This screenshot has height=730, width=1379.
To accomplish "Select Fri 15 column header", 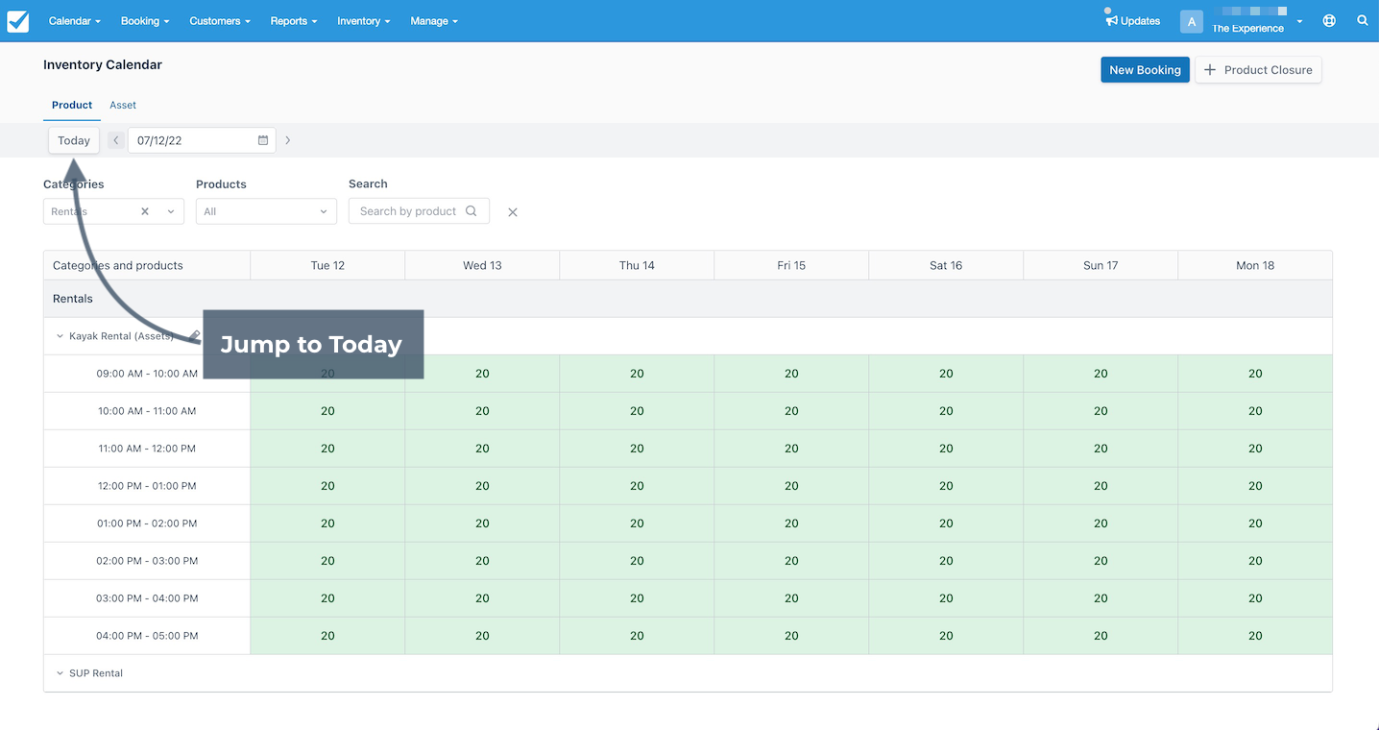I will click(791, 265).
